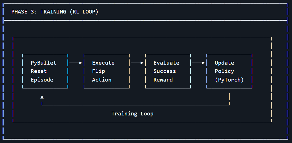Select the 'PyBullet' text in first box

(43, 63)
